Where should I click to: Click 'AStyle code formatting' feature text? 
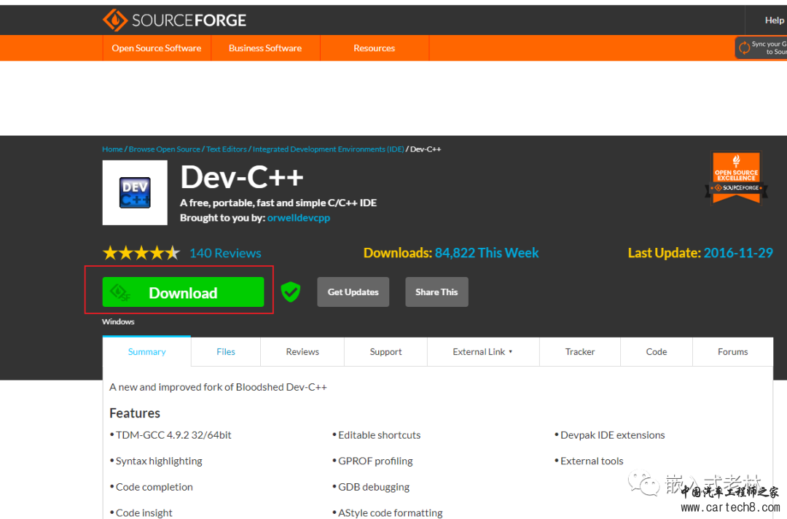[391, 513]
